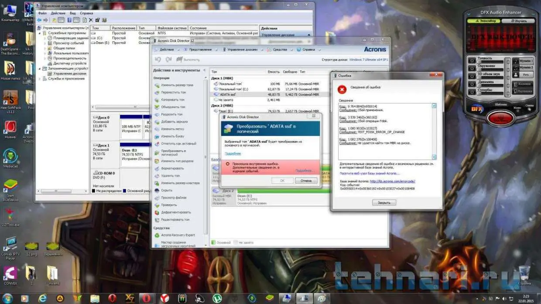Click the add mirror icon (Добавить зеркало)
Viewport: 541px width, 304px height.
pyautogui.click(x=157, y=122)
